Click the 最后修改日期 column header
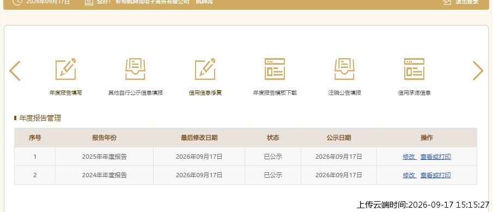The image size is (493, 212). coord(199,138)
